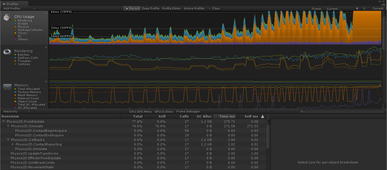Remove the CPU Usage chart via its X
Screen dimensions: 387x170
pyautogui.click(x=46, y=13)
